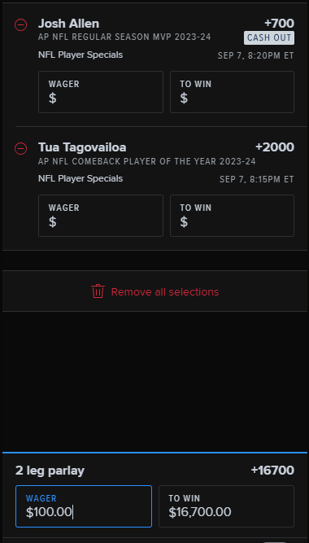Focus the Josh Allen Wager field
The height and width of the screenshot is (543, 309).
tap(101, 92)
